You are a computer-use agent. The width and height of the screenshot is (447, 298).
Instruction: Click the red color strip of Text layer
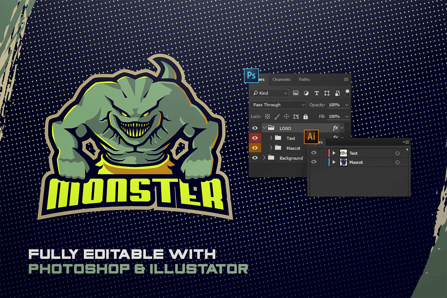[329, 153]
